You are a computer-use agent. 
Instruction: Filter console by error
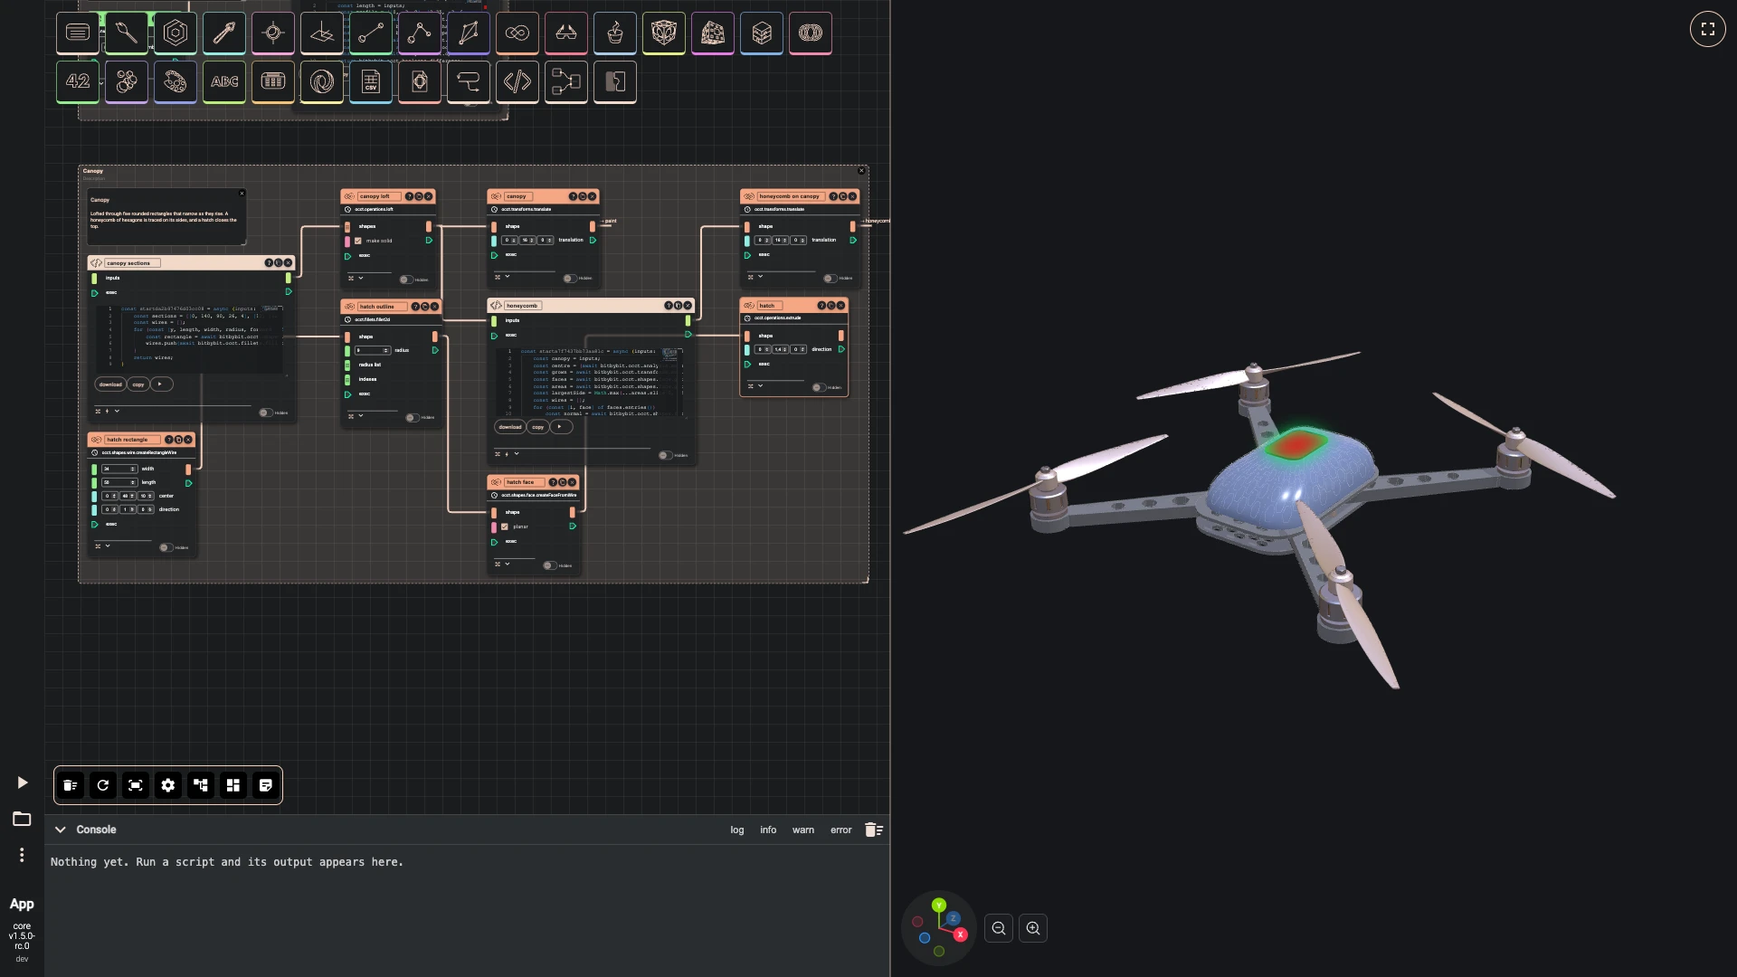[x=841, y=830]
